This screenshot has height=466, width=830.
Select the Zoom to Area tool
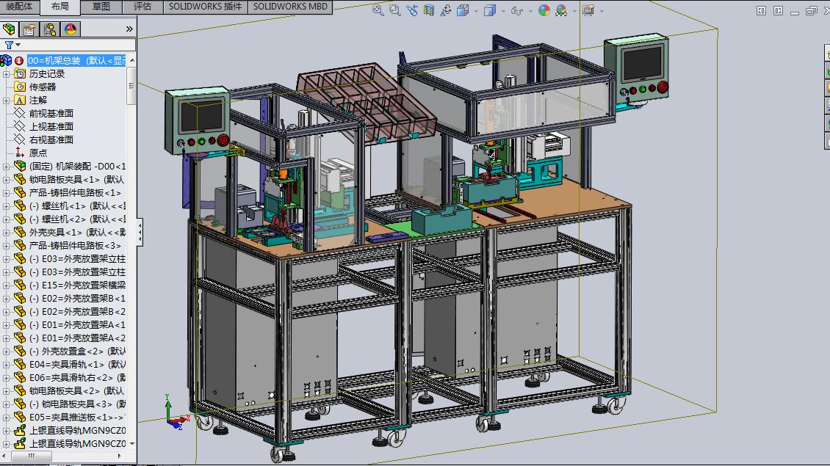(394, 10)
